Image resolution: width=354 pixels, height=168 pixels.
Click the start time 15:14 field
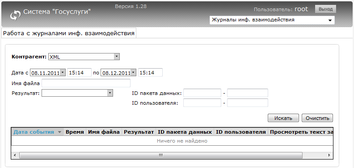point(79,73)
